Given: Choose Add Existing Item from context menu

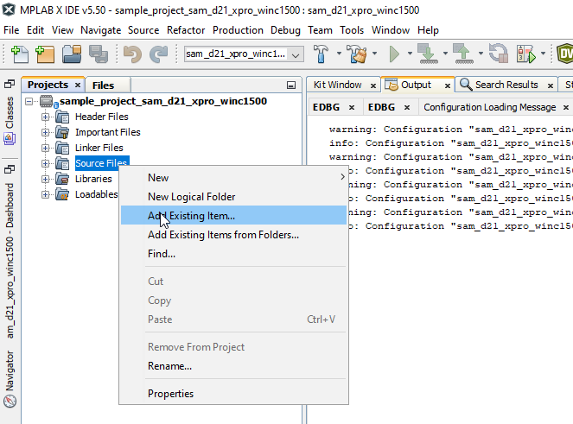Looking at the screenshot, I should coord(191,215).
